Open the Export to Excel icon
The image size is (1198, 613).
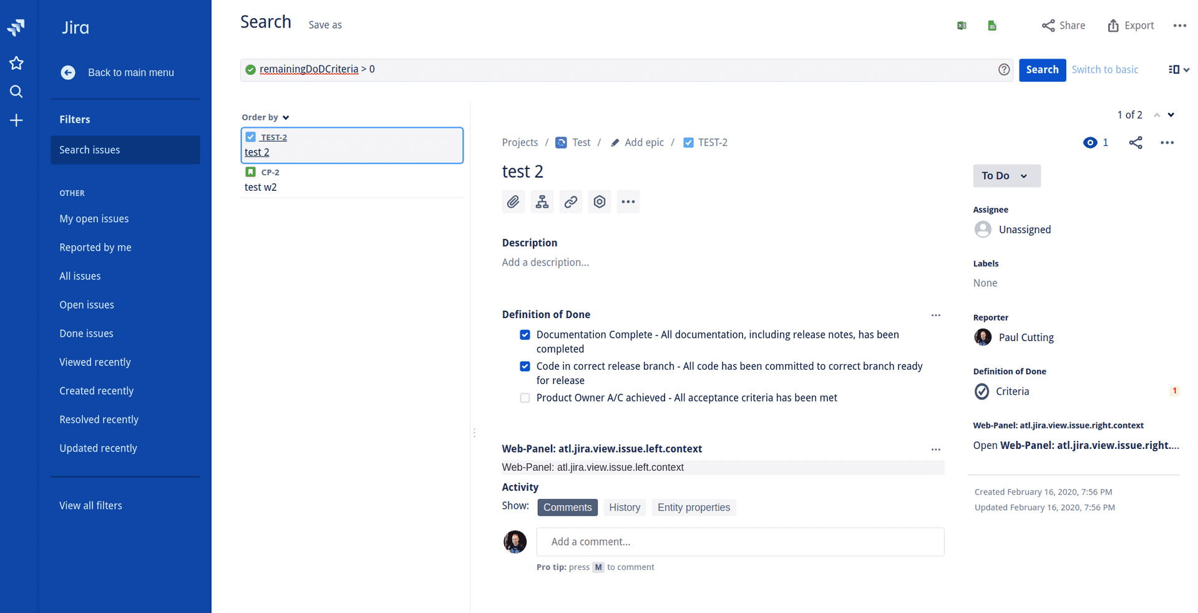pyautogui.click(x=961, y=25)
